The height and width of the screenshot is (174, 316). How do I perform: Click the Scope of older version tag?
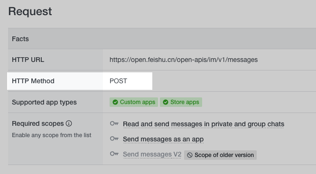[220, 155]
